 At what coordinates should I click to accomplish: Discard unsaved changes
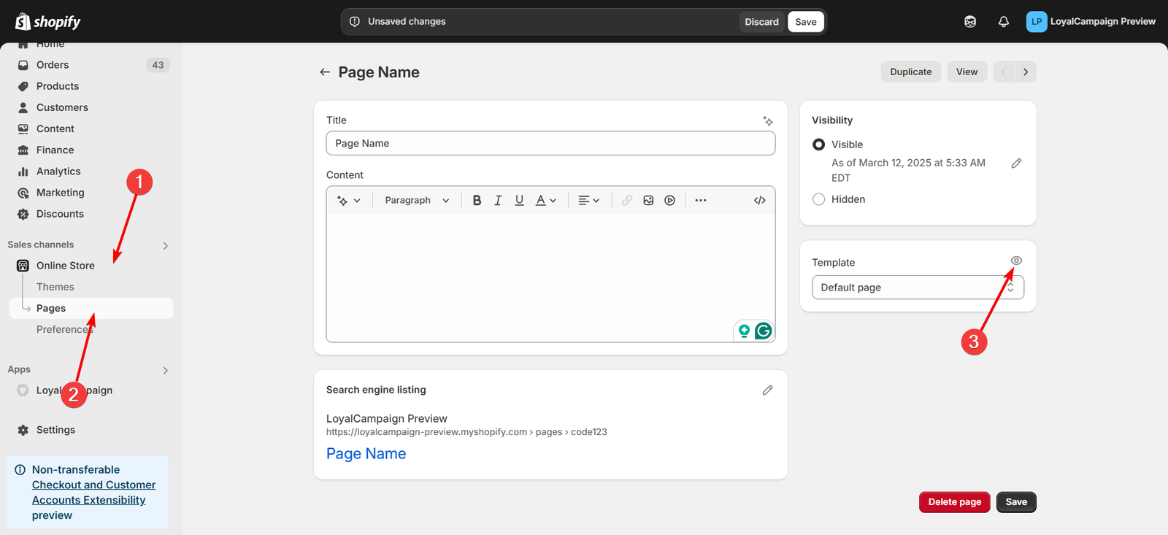[x=761, y=22]
